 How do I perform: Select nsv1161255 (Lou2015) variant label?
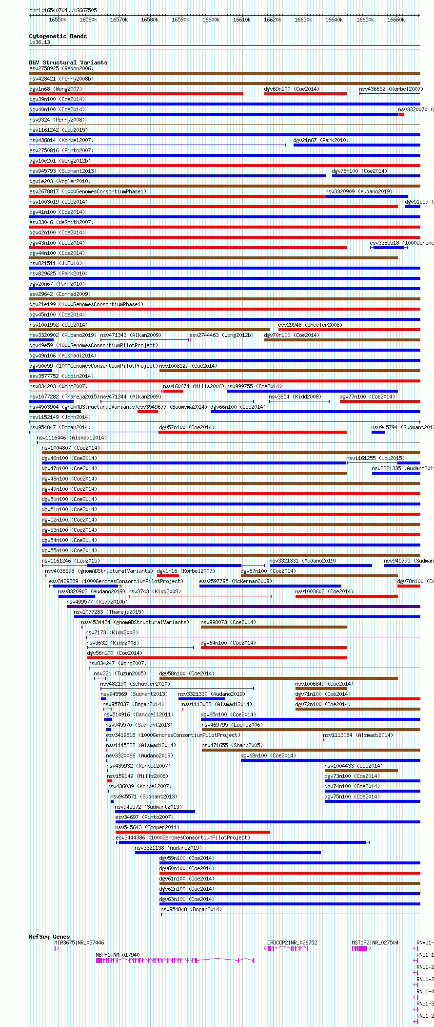(375, 458)
